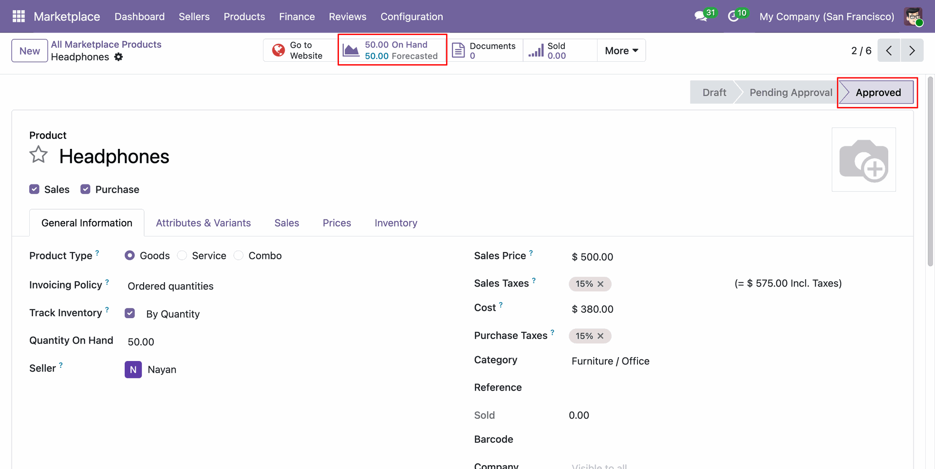Open the Finance menu

297,17
